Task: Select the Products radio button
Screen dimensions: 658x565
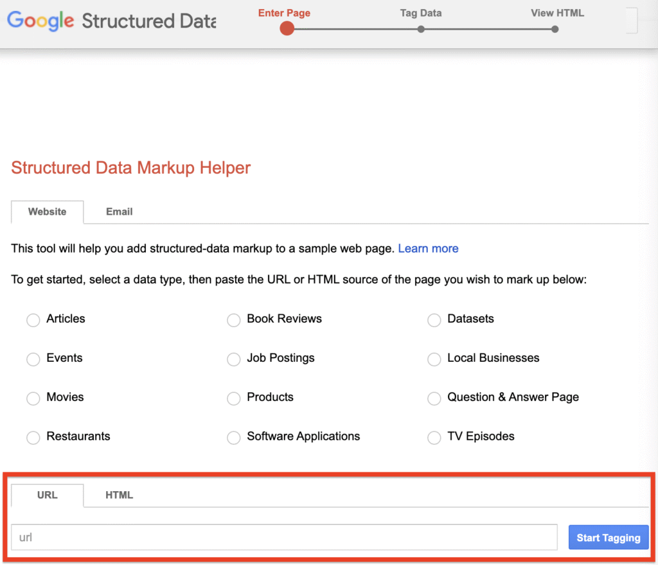Action: 234,398
